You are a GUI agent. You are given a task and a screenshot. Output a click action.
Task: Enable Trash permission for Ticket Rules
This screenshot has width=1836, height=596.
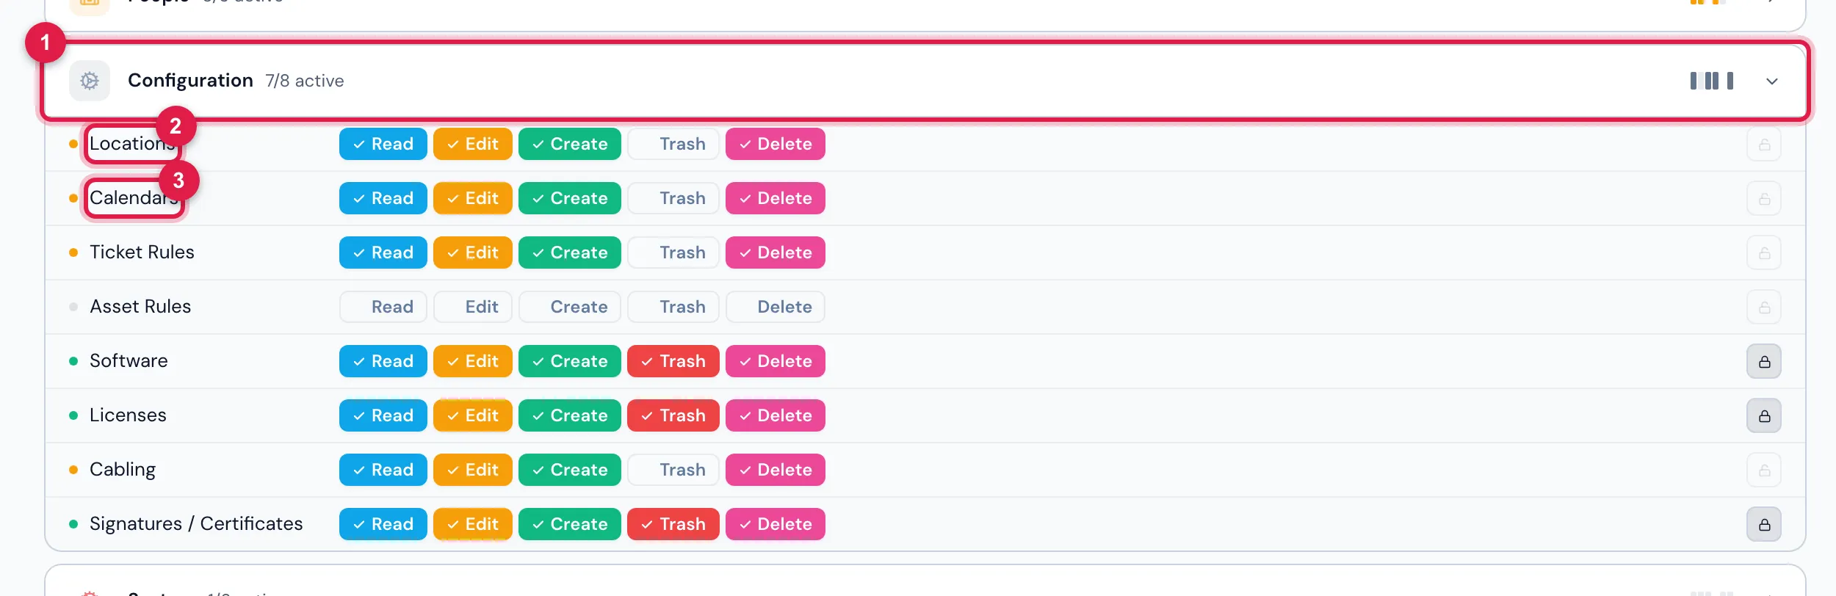click(x=673, y=252)
